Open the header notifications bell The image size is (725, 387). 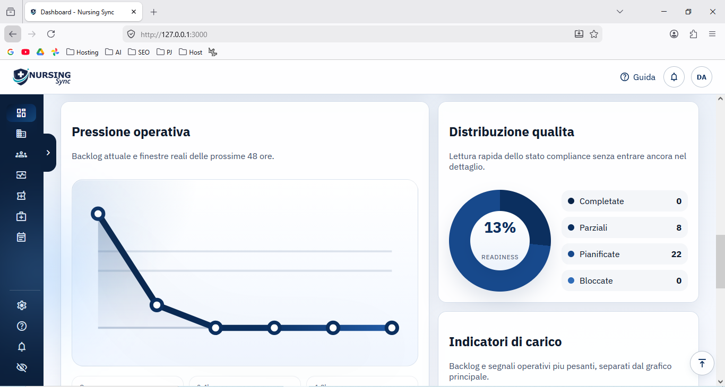tap(674, 77)
